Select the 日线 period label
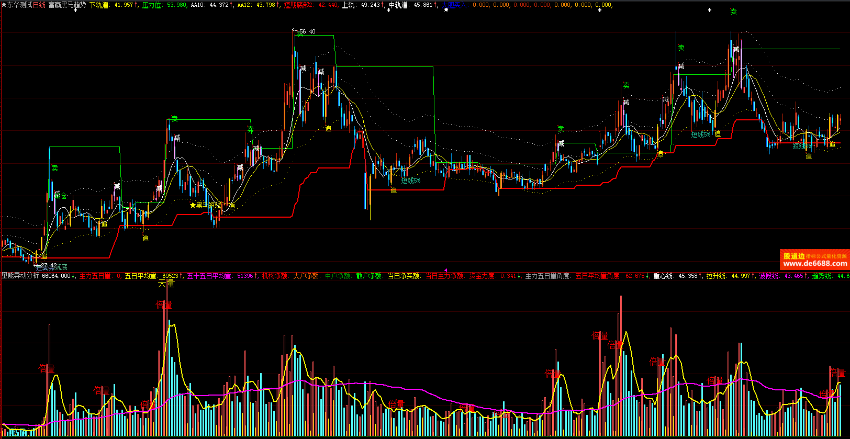 pos(39,5)
